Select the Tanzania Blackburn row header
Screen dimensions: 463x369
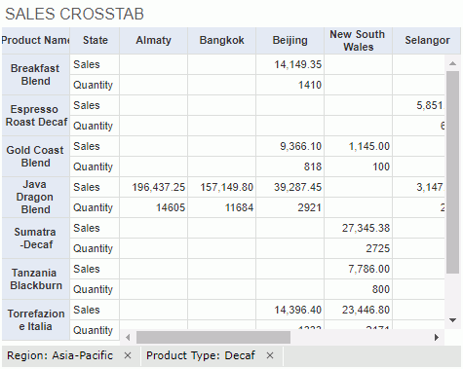pos(36,279)
